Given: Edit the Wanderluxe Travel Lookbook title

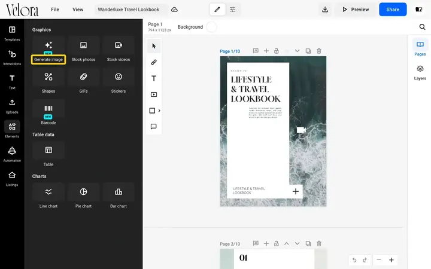Looking at the screenshot, I should tap(128, 10).
